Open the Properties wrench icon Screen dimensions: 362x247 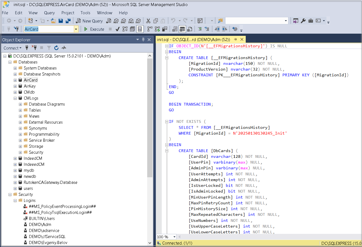coord(303,21)
